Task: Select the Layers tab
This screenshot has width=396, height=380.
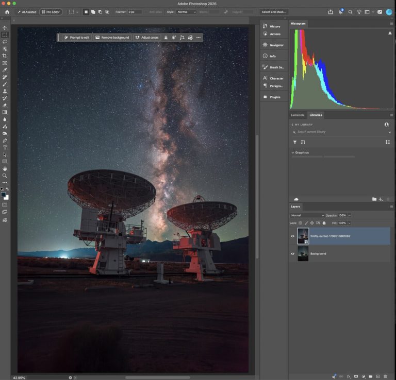Action: [295, 206]
